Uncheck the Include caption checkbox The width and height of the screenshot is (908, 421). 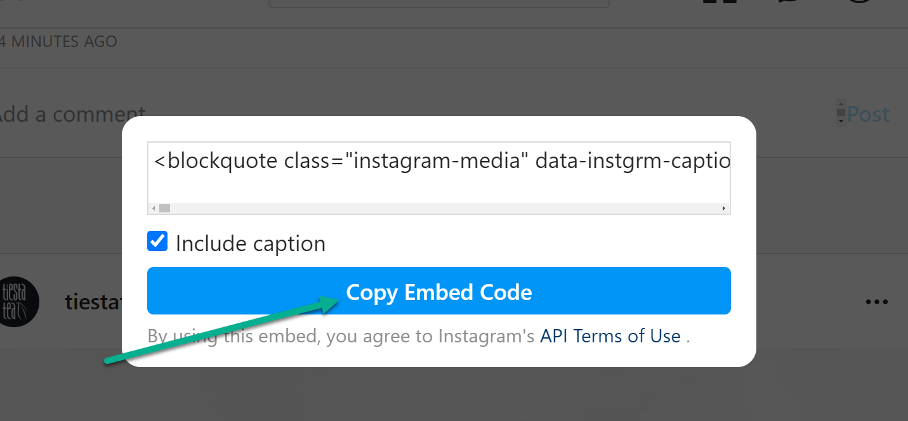pos(157,241)
